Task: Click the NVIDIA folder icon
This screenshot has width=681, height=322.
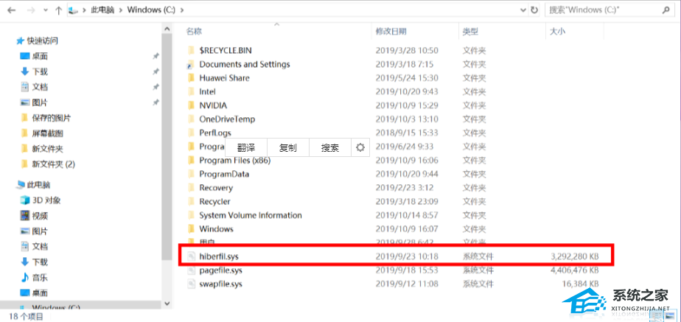Action: 190,105
